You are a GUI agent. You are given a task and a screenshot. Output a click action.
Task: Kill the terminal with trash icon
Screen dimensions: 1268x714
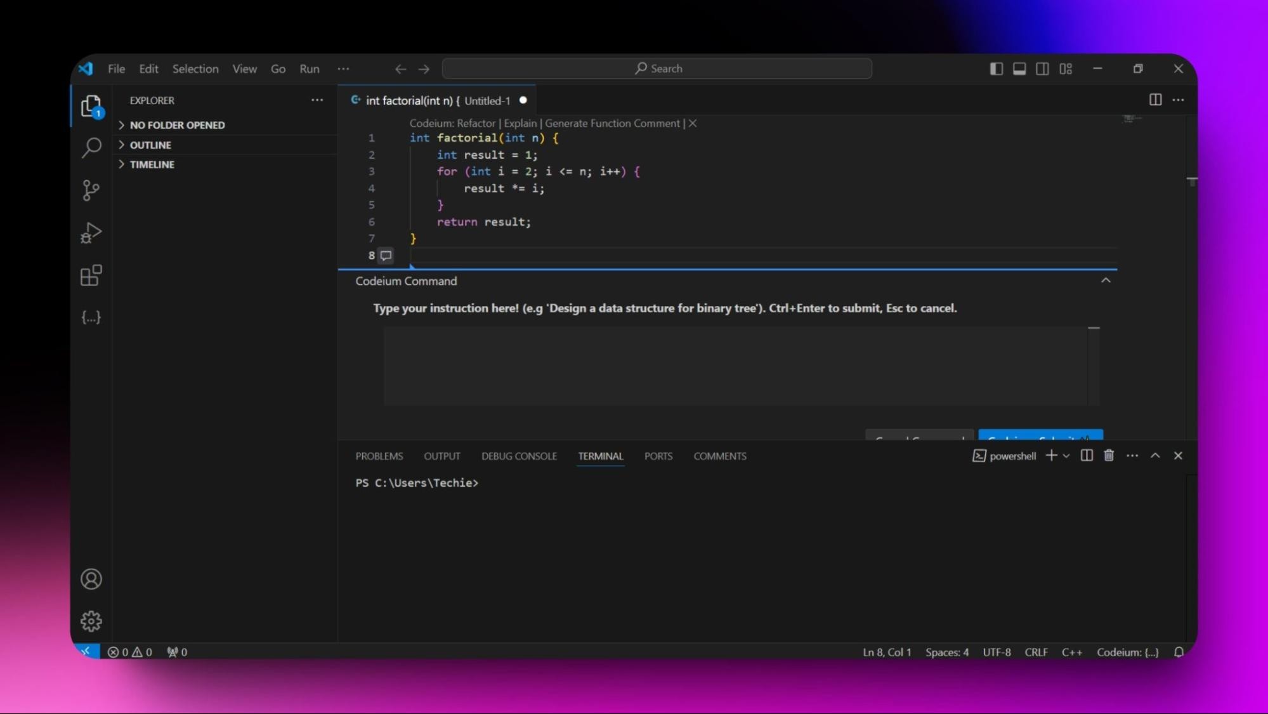click(x=1109, y=455)
